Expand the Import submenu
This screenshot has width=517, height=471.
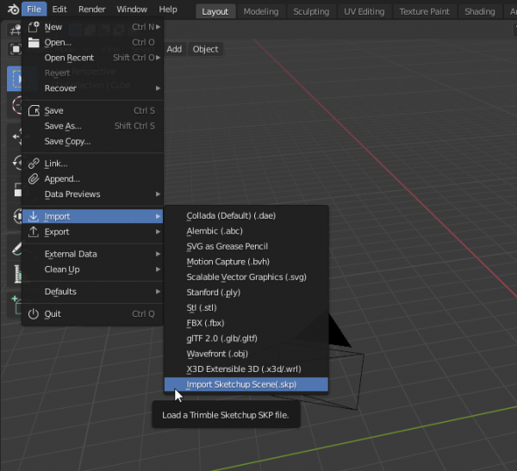pos(93,216)
